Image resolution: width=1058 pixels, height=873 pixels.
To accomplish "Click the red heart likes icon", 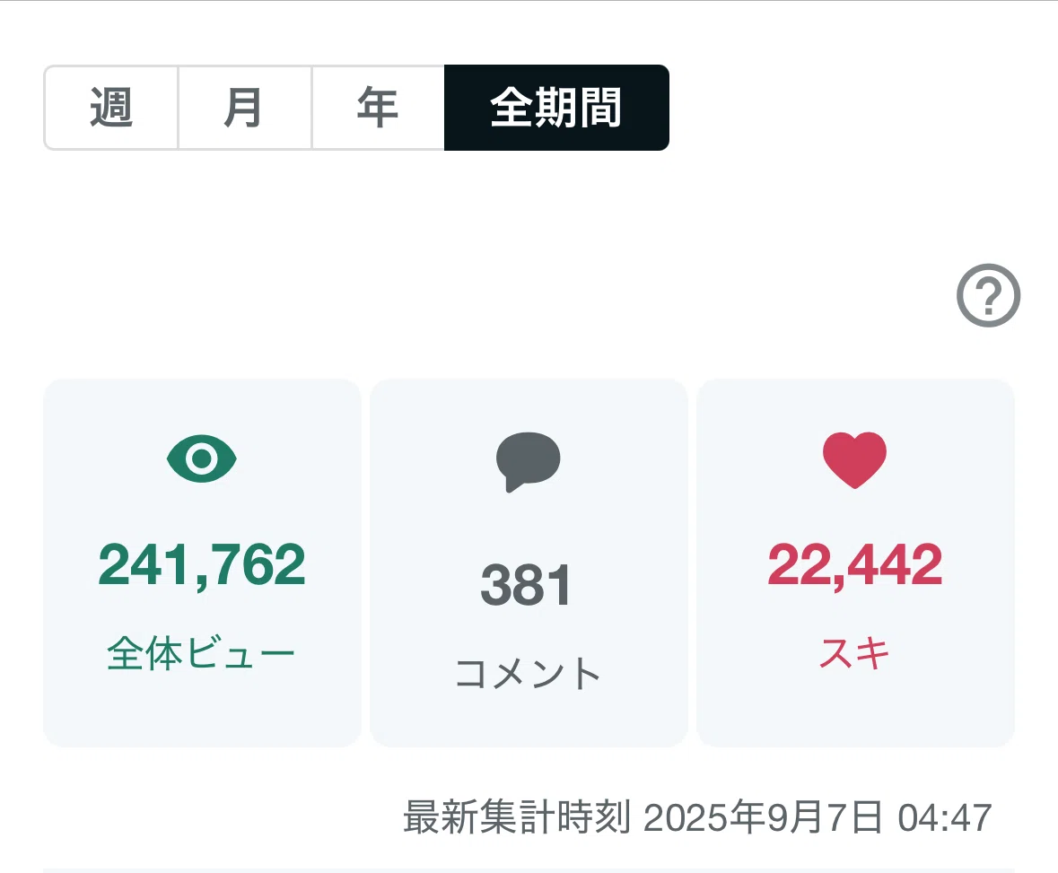I will point(854,460).
